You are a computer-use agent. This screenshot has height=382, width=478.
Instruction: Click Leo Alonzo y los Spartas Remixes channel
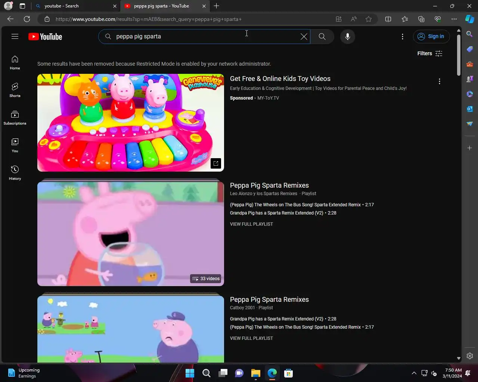tap(264, 194)
